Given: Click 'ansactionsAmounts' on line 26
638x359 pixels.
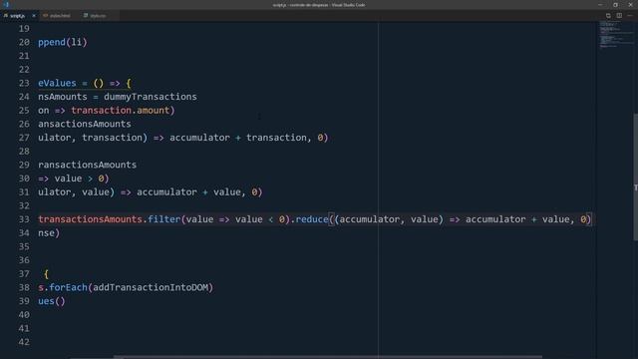Looking at the screenshot, I should 84,124.
